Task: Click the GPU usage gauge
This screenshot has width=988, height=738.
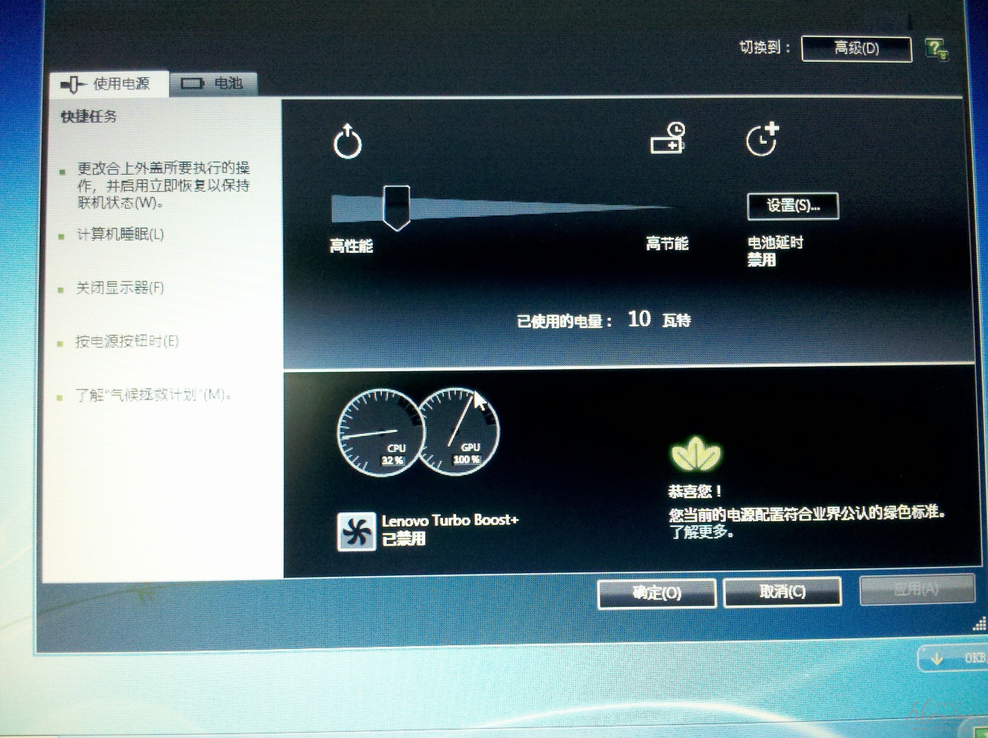Action: (x=461, y=432)
